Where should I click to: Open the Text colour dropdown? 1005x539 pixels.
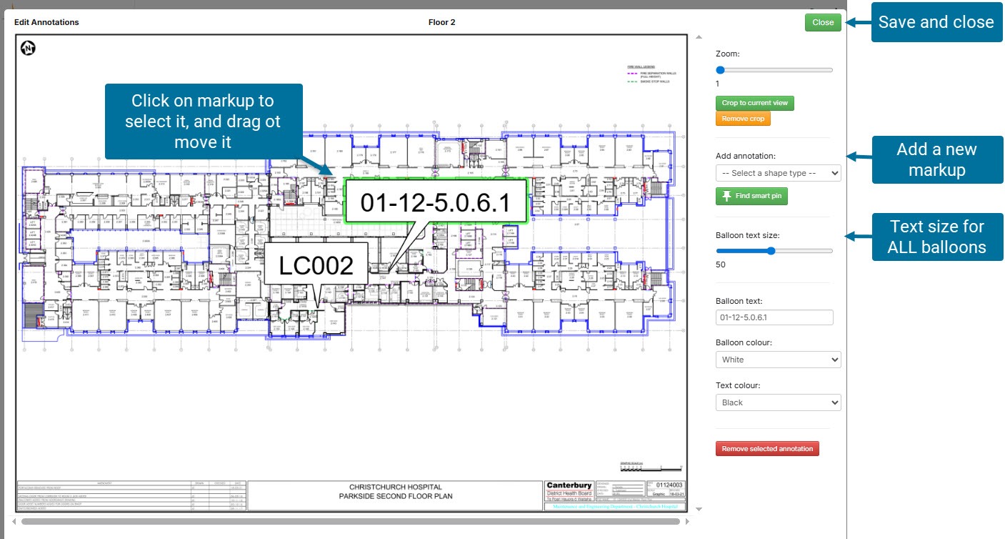(x=778, y=402)
